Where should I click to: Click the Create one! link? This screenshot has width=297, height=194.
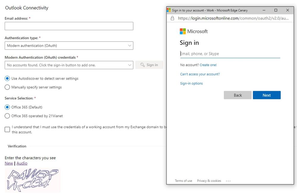(208, 65)
